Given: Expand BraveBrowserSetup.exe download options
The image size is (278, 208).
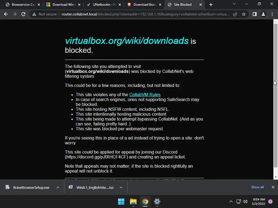Looking at the screenshot, I should (58, 187).
